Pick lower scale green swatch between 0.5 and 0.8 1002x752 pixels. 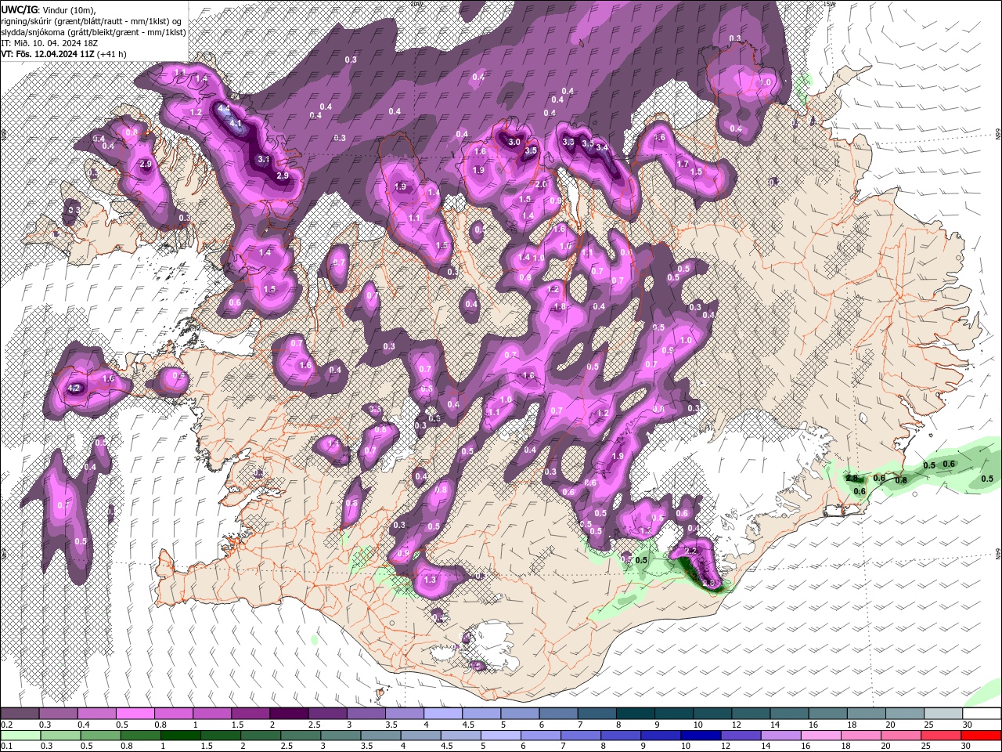(x=103, y=736)
